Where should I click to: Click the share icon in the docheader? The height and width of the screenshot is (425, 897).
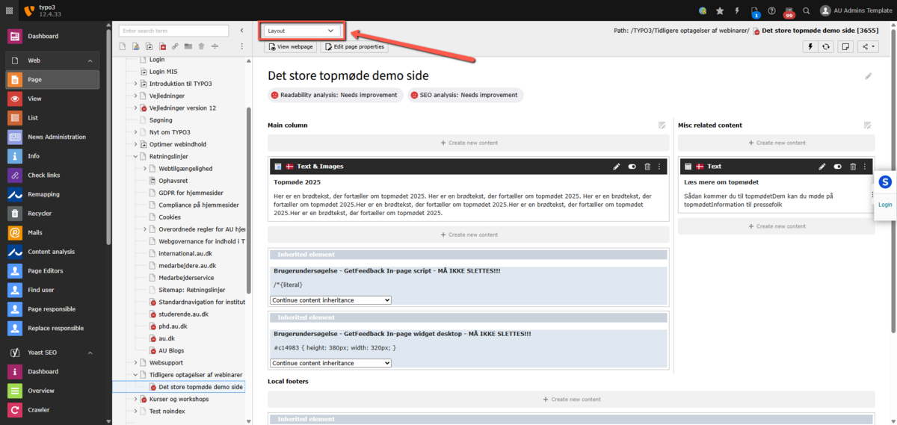click(867, 46)
